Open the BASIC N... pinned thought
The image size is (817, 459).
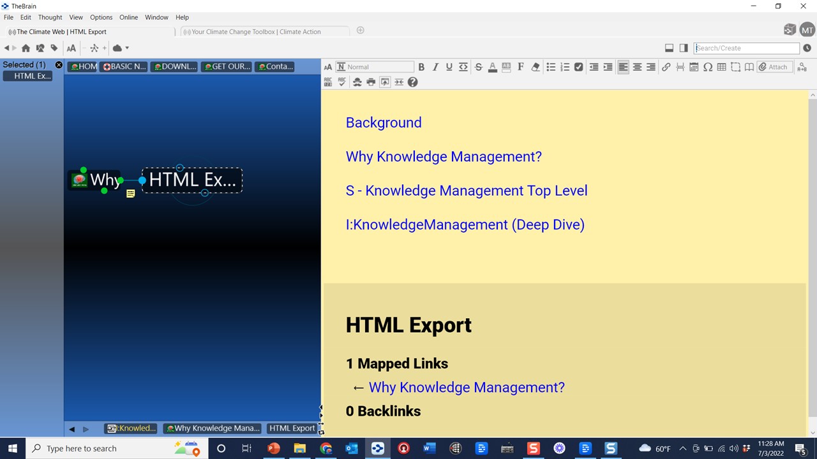tap(124, 66)
